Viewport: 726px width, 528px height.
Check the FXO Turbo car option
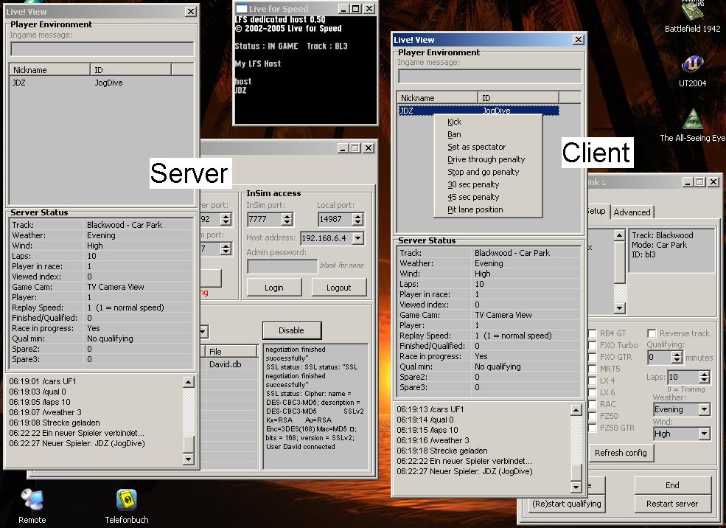(593, 345)
